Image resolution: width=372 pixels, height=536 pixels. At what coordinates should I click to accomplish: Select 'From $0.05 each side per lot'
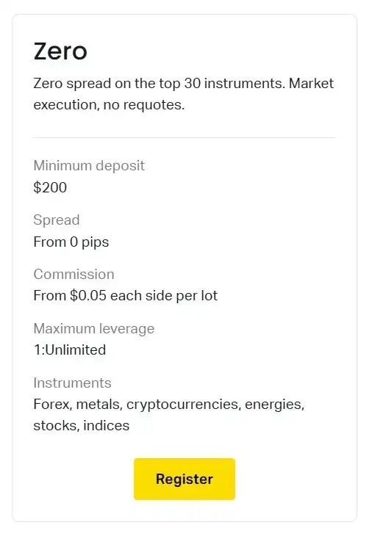coord(126,296)
